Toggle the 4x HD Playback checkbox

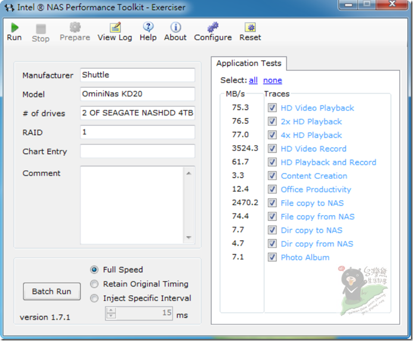point(272,135)
